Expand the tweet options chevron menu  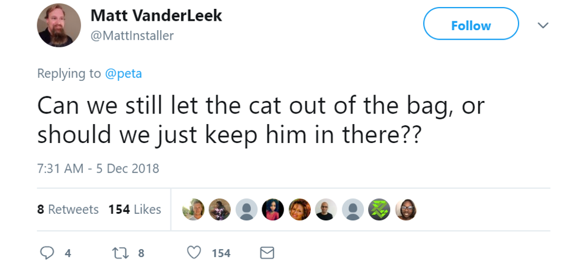[x=543, y=25]
